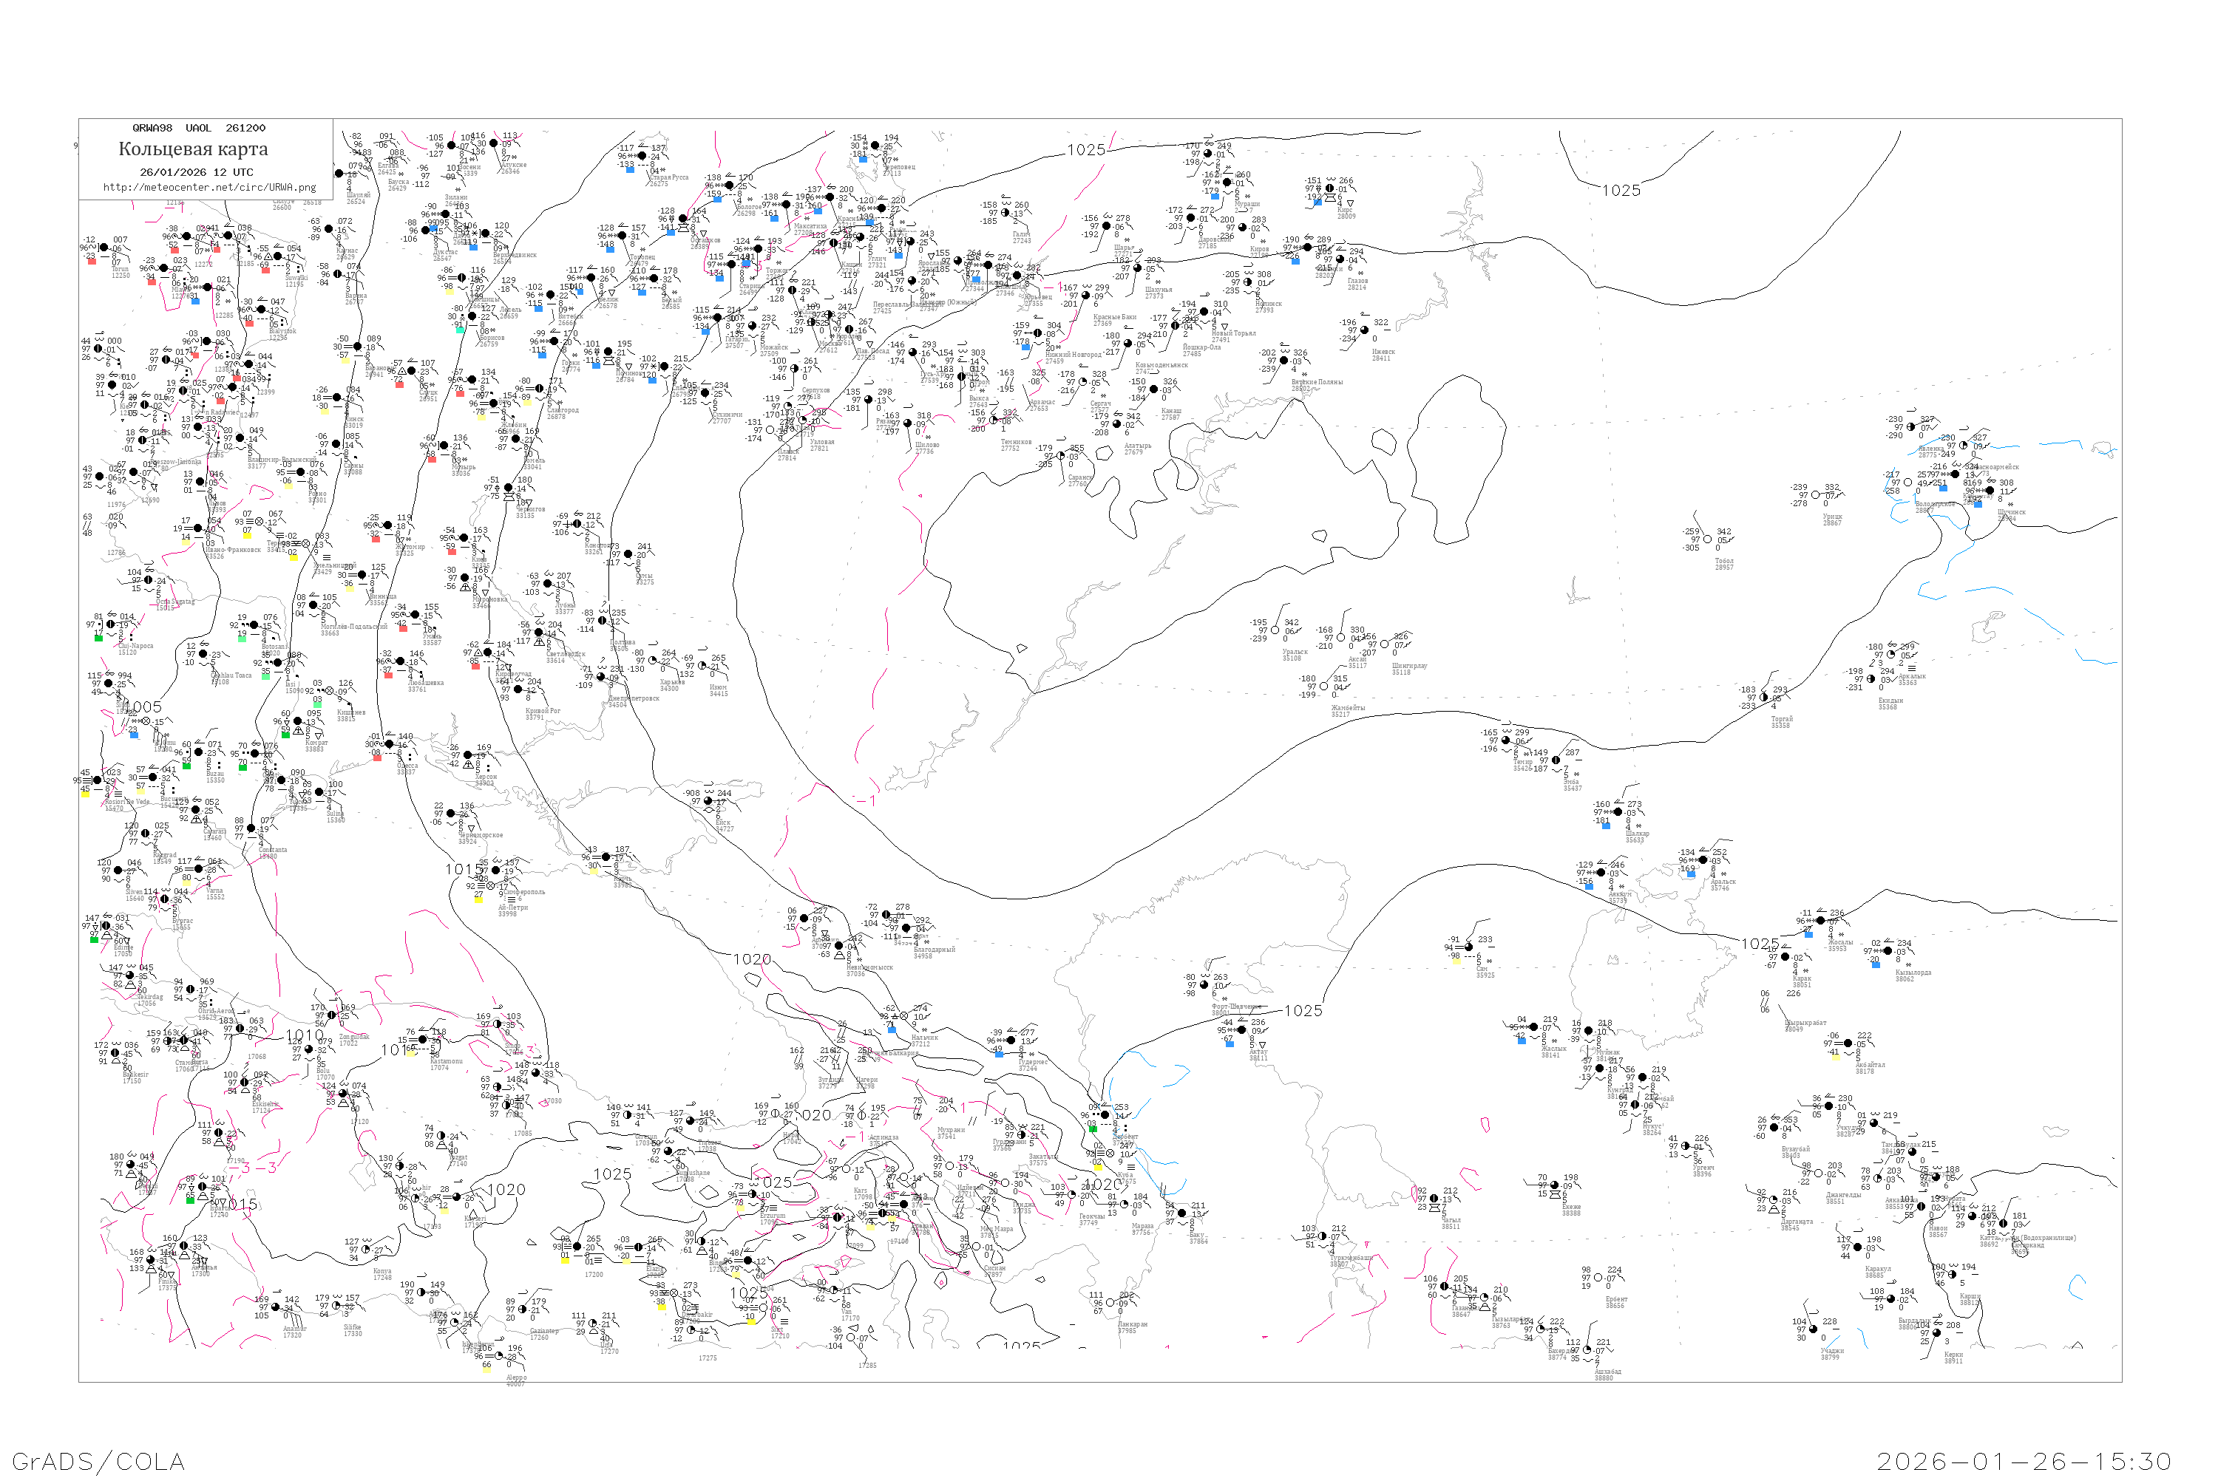Click the Уральск station circle symbol
This screenshot has height=1478, width=2218.
(1275, 630)
